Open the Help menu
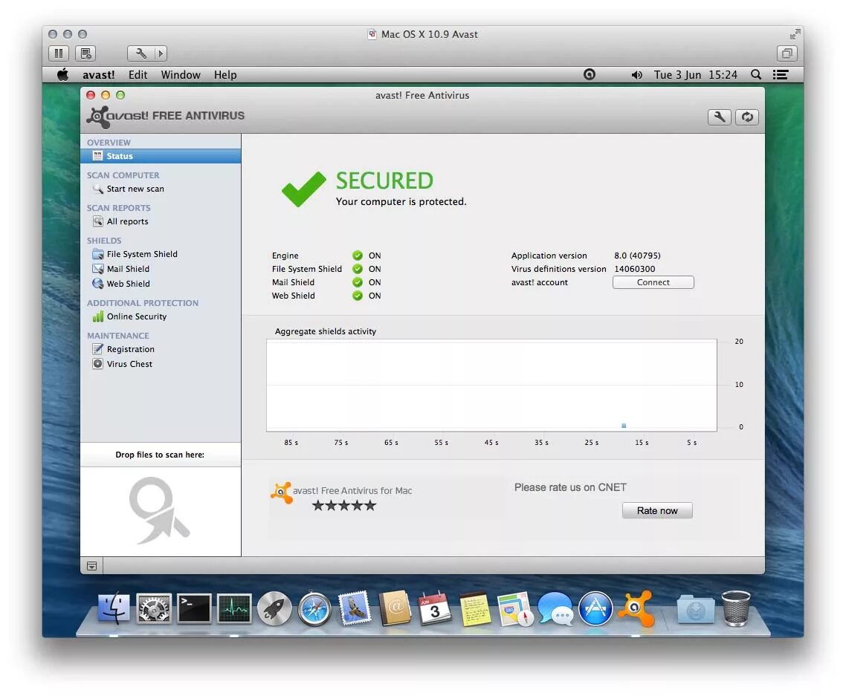 225,75
